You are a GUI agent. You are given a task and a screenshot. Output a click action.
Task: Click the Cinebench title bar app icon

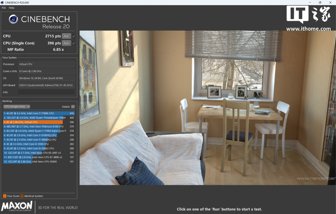pos(2,2)
